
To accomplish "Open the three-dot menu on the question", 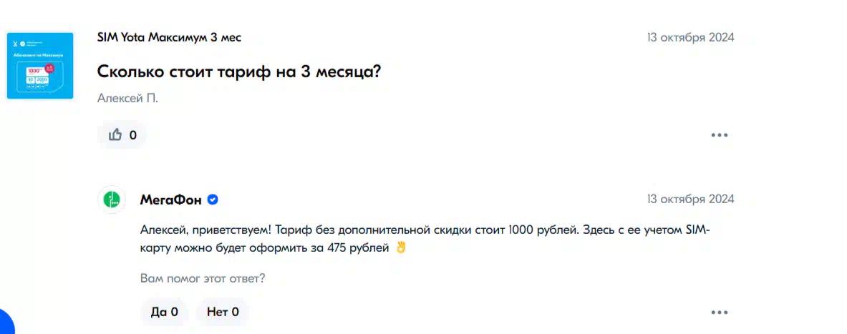I will click(719, 135).
